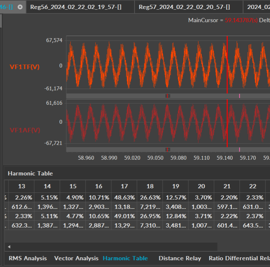Viewport: 270px width, 267px height.
Task: Switch to the Reg56_2024_02_22_02_19_57 tab
Action: coord(76,7)
